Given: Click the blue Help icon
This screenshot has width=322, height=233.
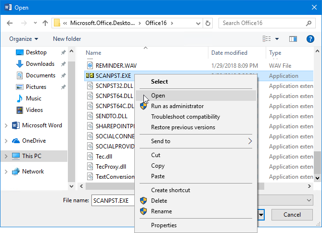Looking at the screenshot, I should pos(310,39).
